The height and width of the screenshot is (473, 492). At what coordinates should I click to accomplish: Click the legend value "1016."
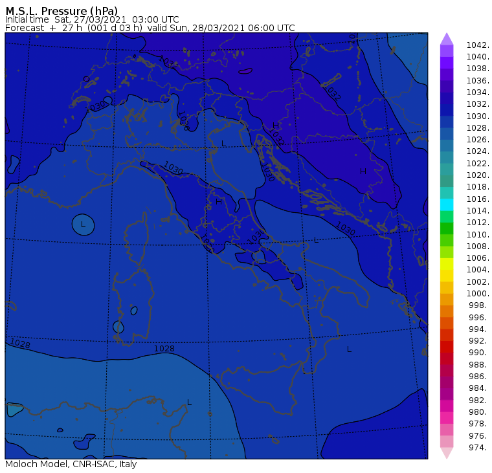coord(478,199)
